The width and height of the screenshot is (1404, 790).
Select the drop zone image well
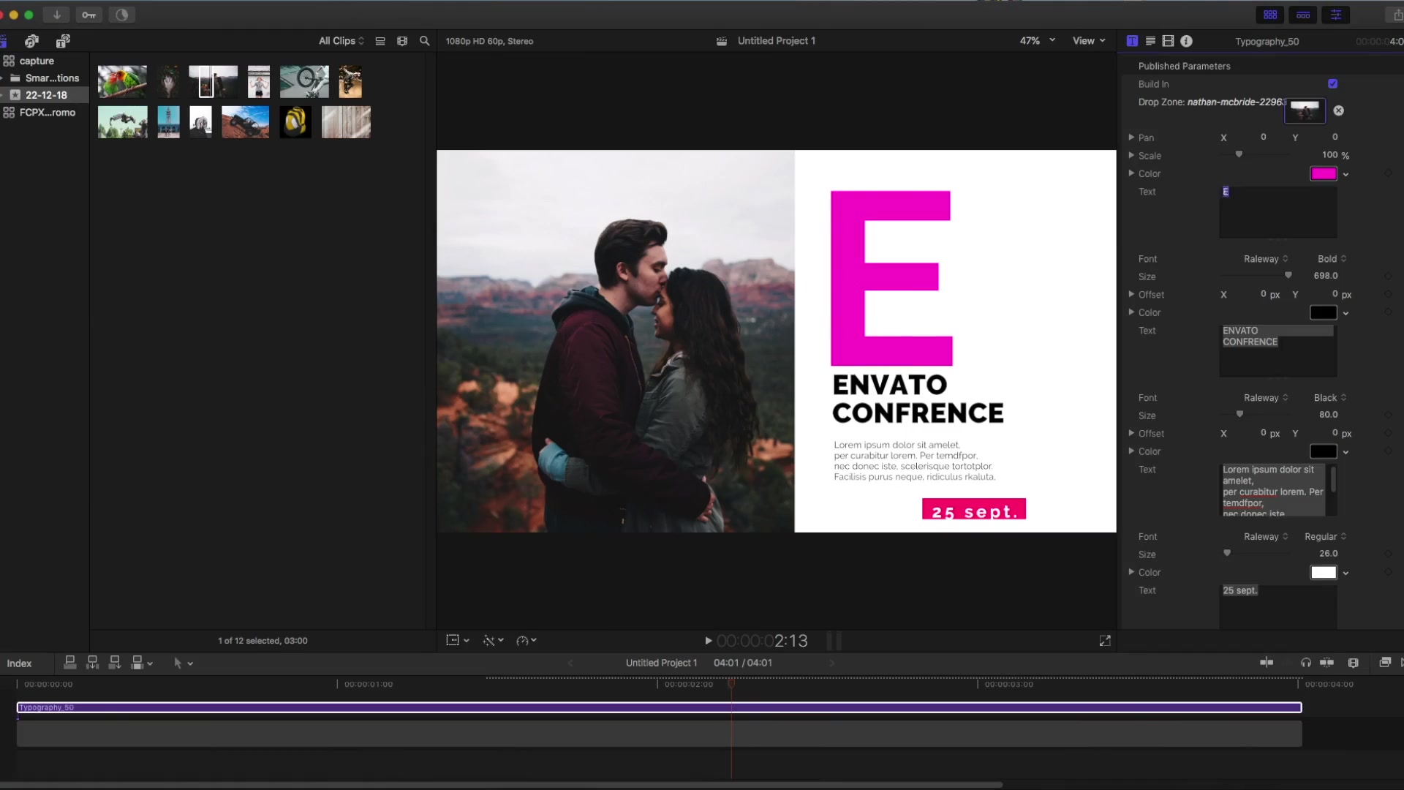pyautogui.click(x=1305, y=110)
